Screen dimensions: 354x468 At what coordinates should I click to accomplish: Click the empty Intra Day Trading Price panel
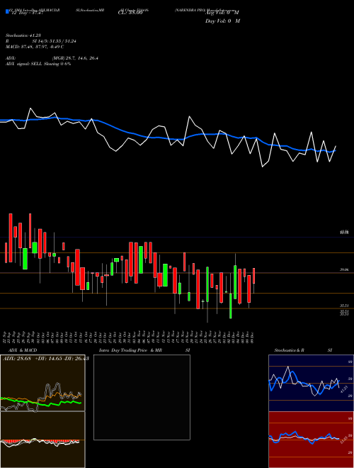(142, 397)
